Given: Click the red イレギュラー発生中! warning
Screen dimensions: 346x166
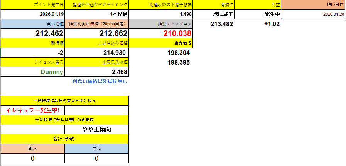Looking at the screenshot, I should pos(33,110).
